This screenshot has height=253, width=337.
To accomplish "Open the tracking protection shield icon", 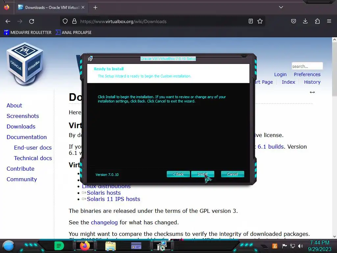I will point(65,21).
